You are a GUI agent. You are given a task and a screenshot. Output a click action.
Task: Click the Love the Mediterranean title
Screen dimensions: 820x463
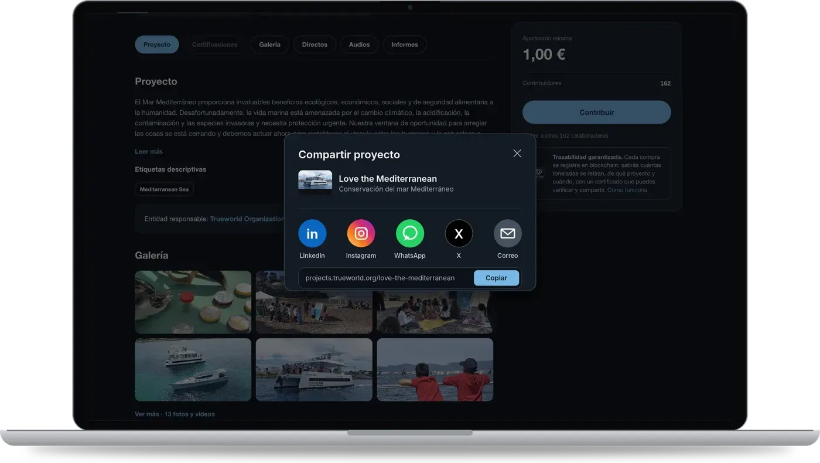[388, 179]
